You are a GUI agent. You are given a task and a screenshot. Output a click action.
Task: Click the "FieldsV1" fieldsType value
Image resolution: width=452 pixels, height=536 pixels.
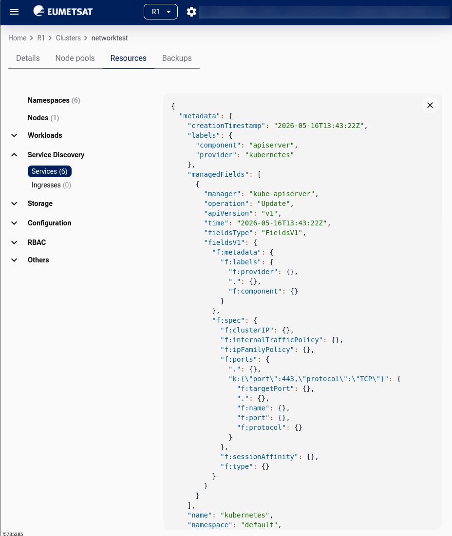[282, 233]
